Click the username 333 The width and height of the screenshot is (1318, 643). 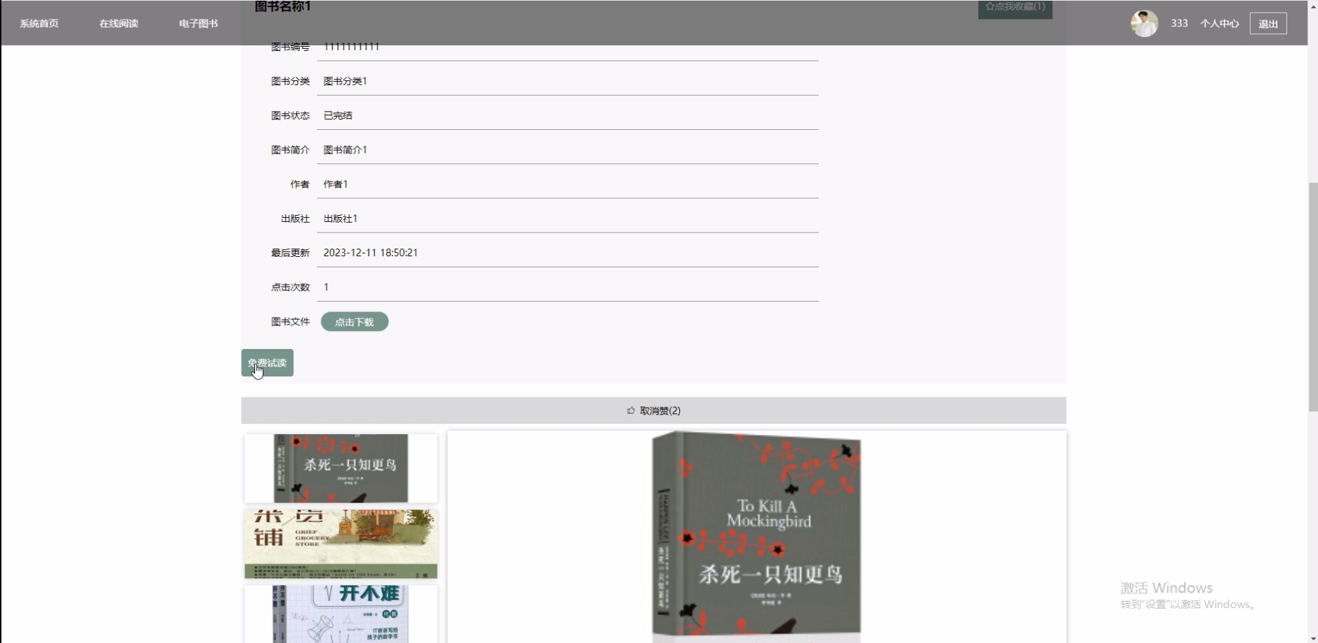[x=1179, y=23]
